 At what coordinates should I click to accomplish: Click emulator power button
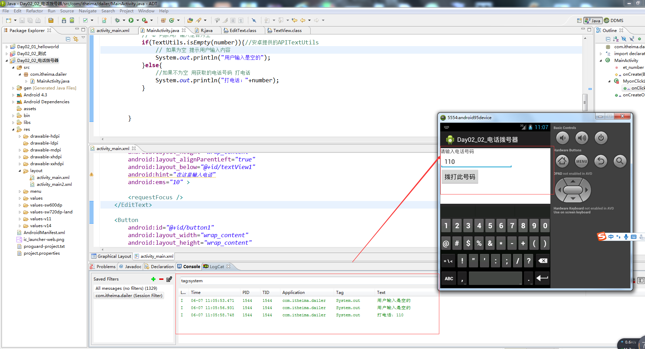(x=601, y=138)
